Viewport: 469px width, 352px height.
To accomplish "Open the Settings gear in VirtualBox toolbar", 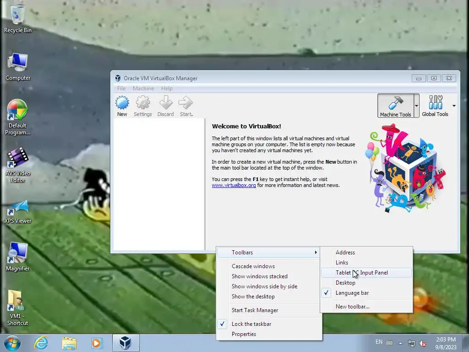I will coord(143,106).
